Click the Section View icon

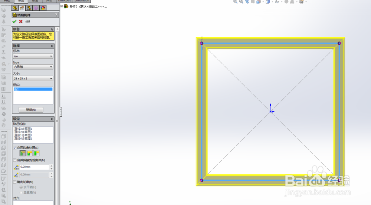[253, 1]
